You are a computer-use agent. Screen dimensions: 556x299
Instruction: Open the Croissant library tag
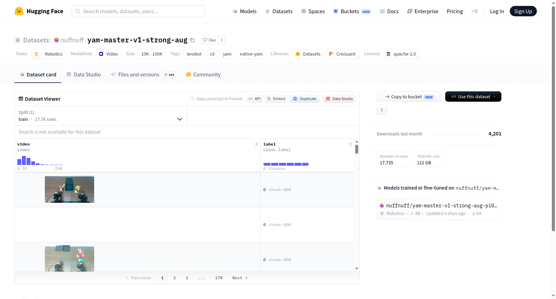point(342,54)
